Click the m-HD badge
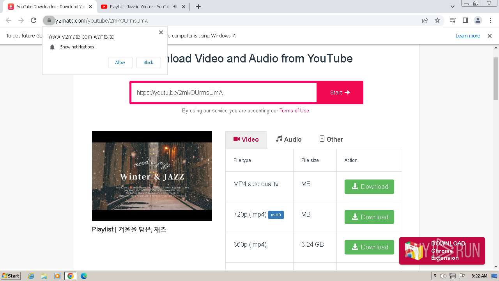 pyautogui.click(x=276, y=215)
